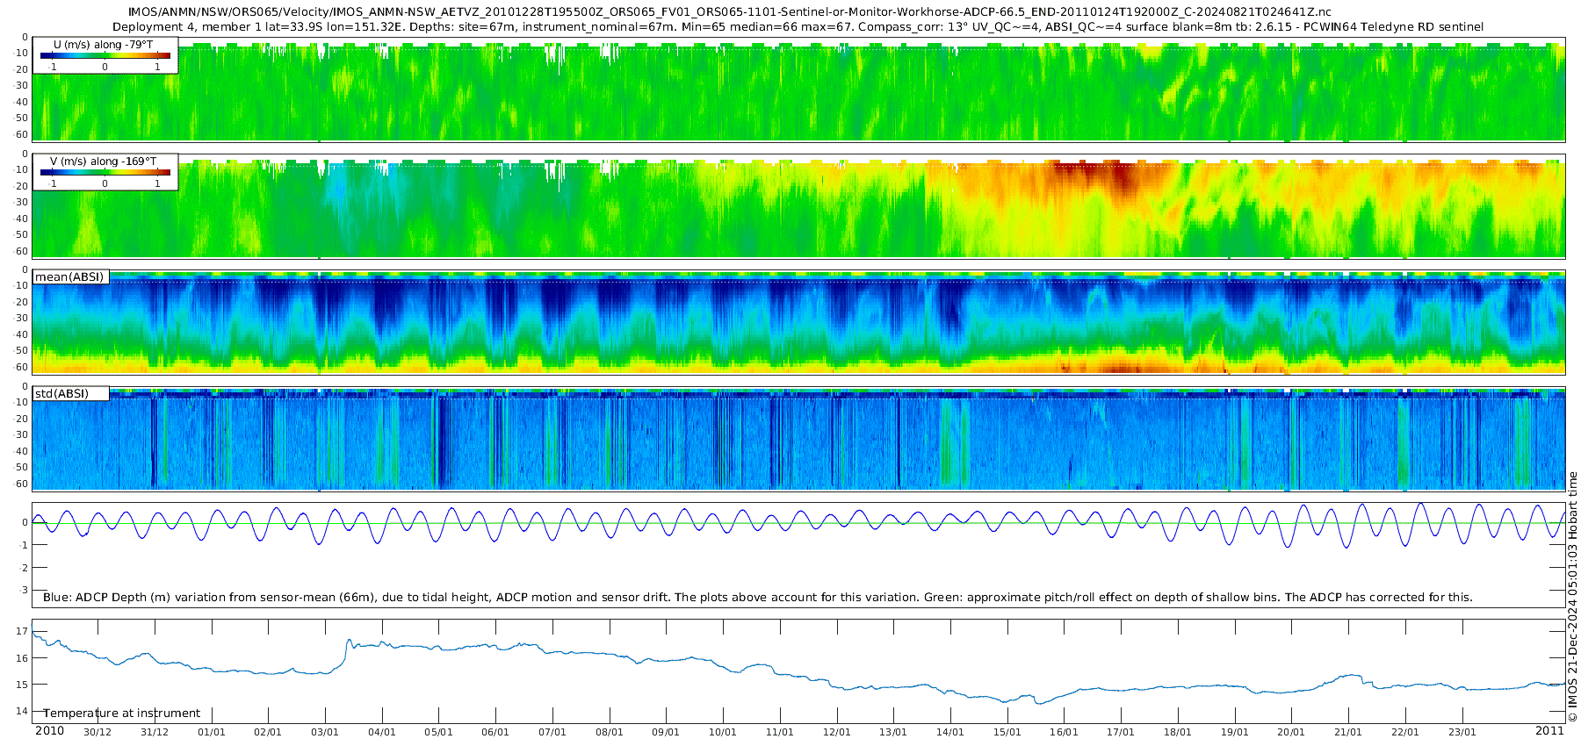This screenshot has width=1581, height=746.
Task: Click the 'U (m/s) along -79°T' label
Action: click(103, 45)
